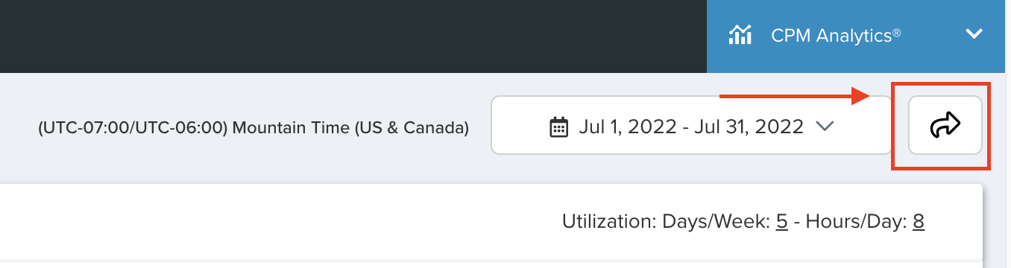Expand the white chevron beside CPM Analytics

tap(974, 34)
